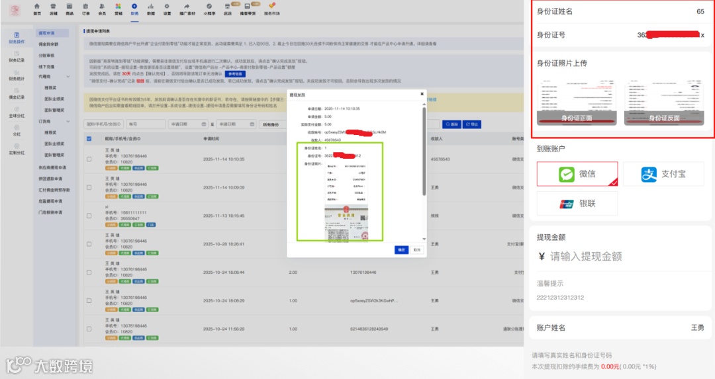Open 供应商提现申请 in the finance submenu
The height and width of the screenshot is (379, 715).
[x=52, y=167]
